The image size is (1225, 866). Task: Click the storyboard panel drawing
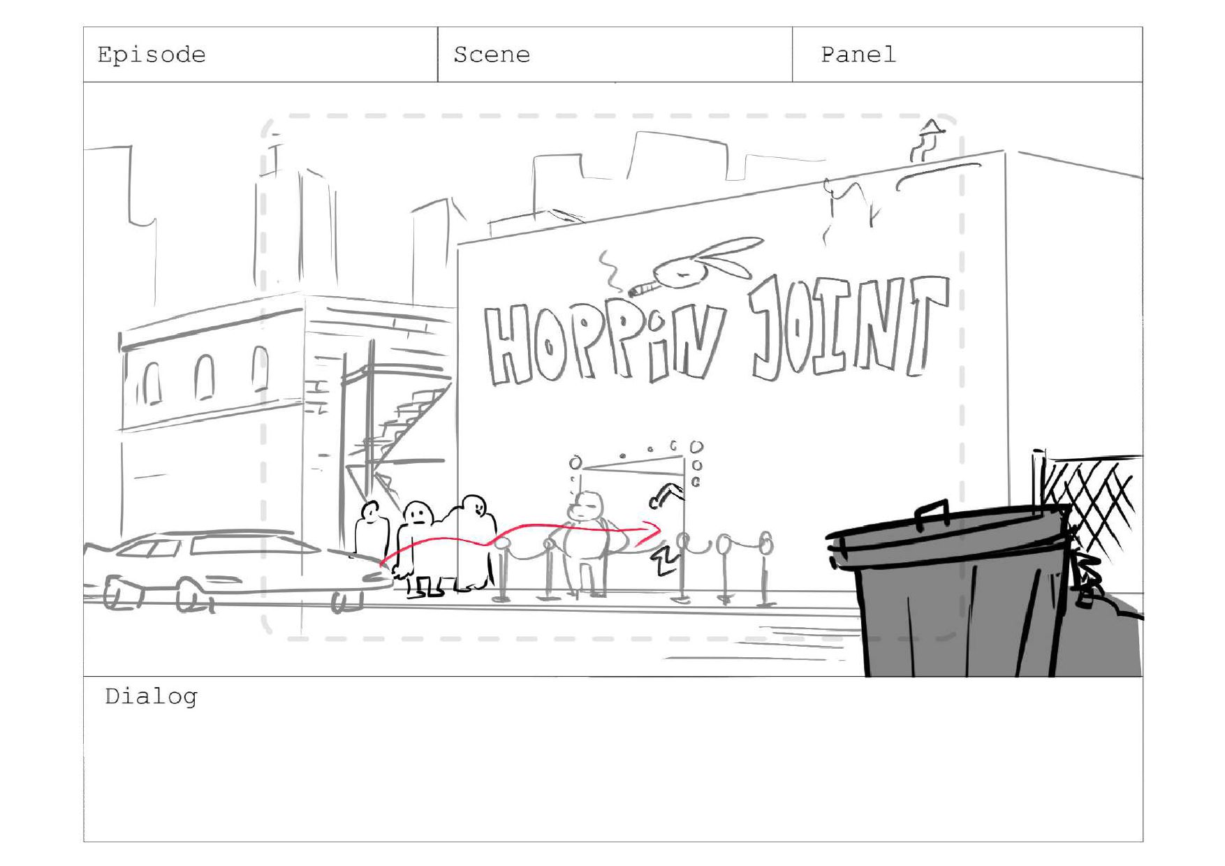pyautogui.click(x=613, y=379)
